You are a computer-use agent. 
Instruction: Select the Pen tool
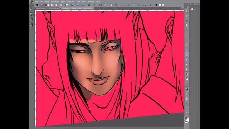tap(187, 45)
